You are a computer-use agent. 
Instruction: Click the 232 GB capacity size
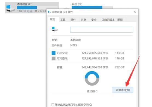[119, 67]
